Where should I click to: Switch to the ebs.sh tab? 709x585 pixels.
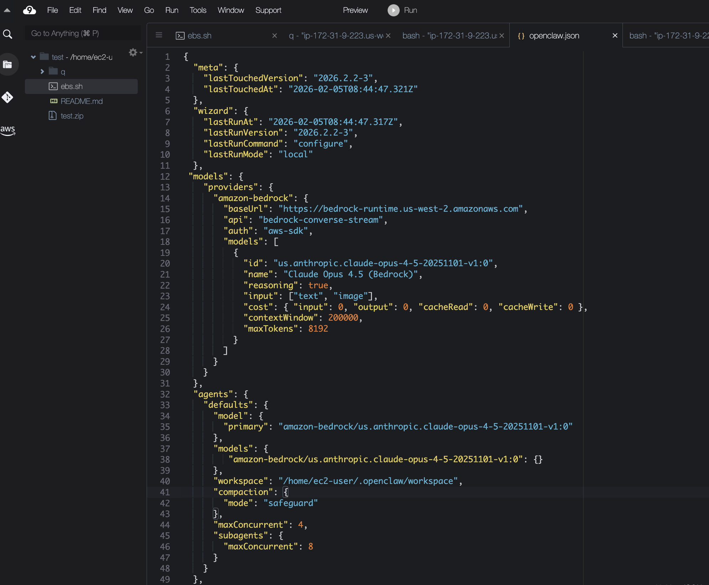199,36
